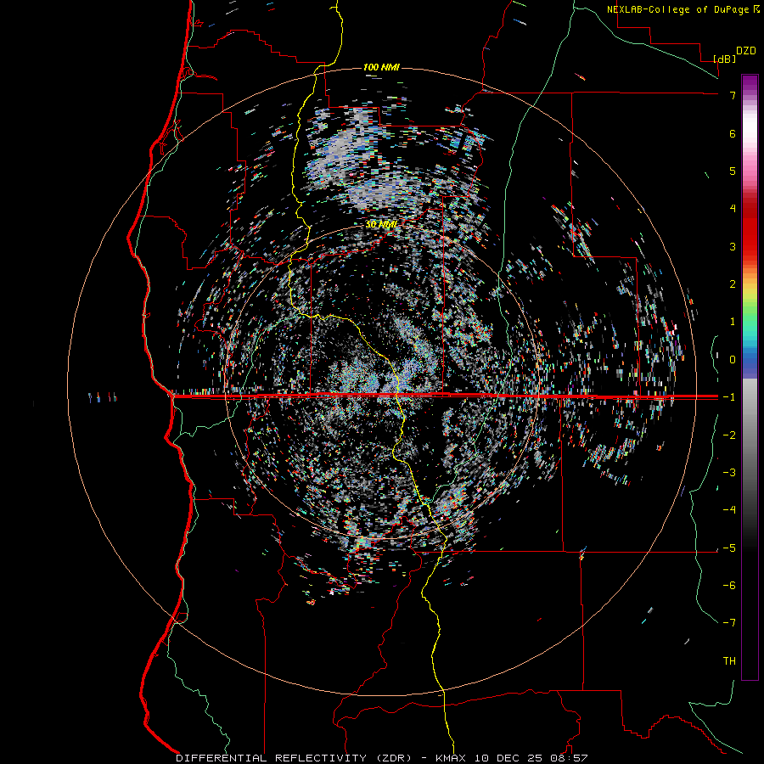Click the 100 NMI range ring label
The width and height of the screenshot is (764, 764).
(x=381, y=67)
